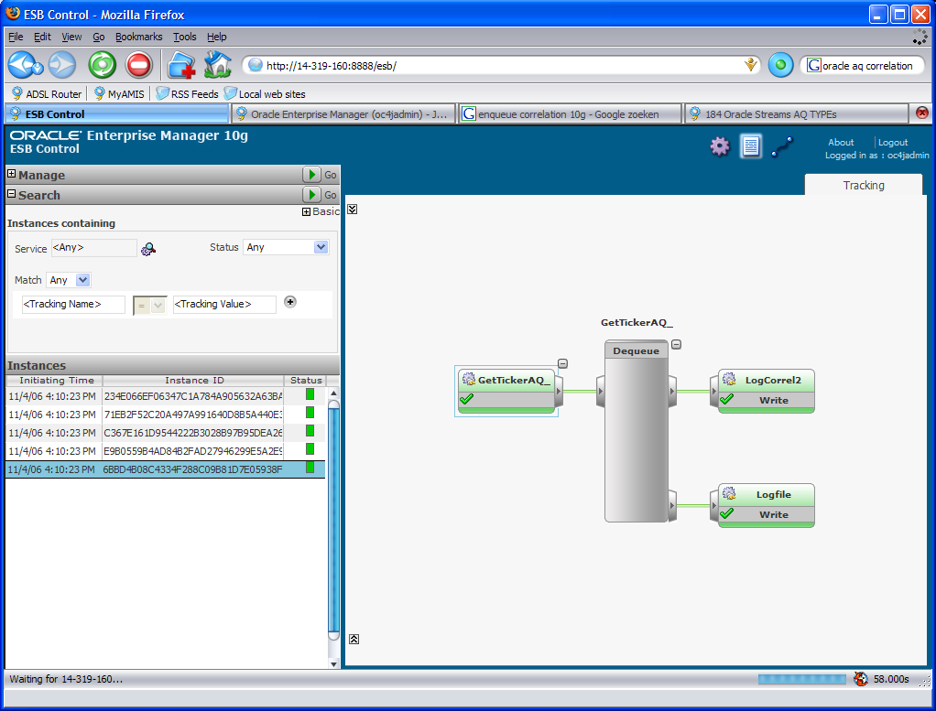Click the red stop loading button
This screenshot has width=936, height=711.
pos(138,65)
